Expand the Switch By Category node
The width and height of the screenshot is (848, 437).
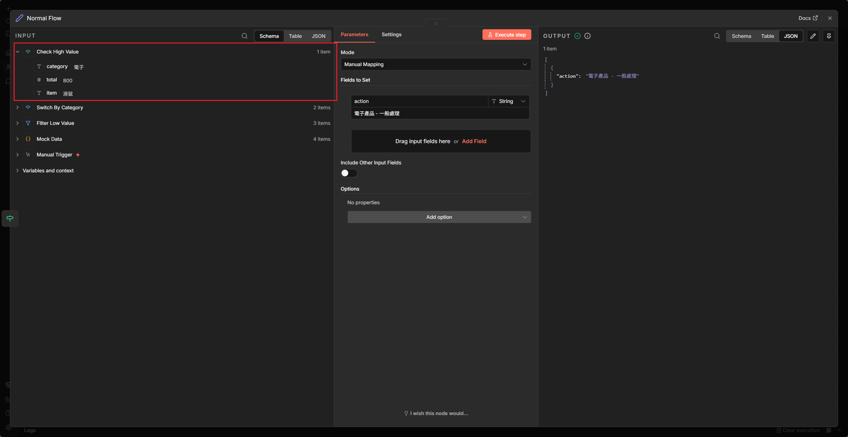click(x=18, y=108)
